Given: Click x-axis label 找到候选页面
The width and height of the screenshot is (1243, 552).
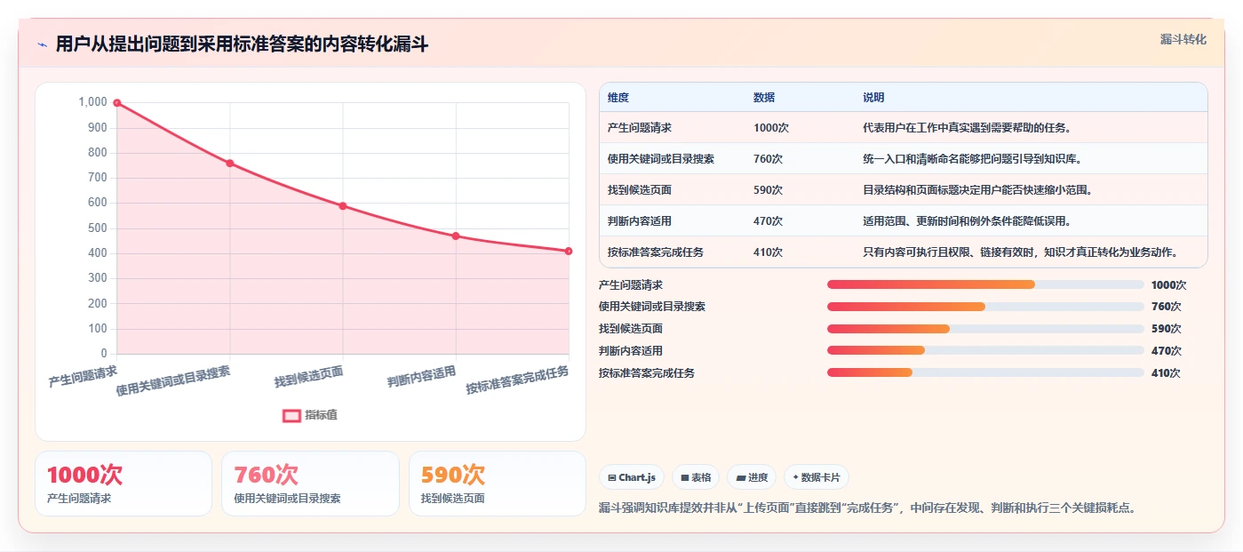Looking at the screenshot, I should click(308, 376).
